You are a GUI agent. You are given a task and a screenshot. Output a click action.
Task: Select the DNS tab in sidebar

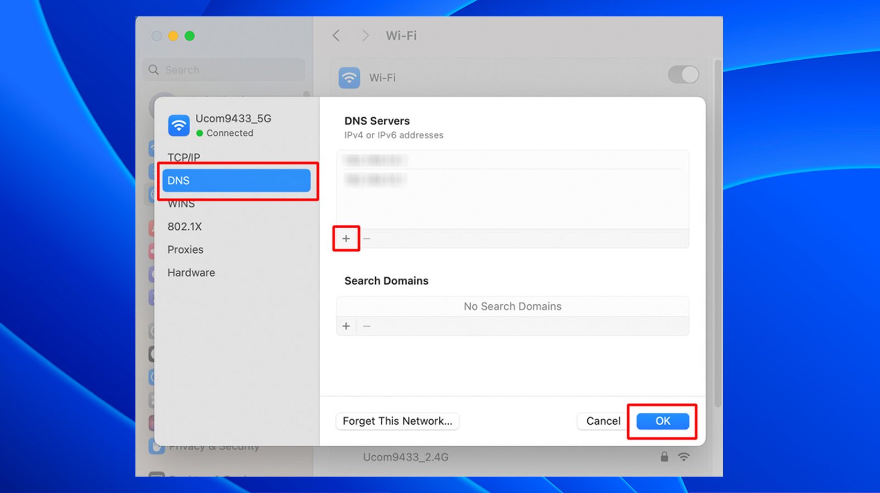click(236, 181)
